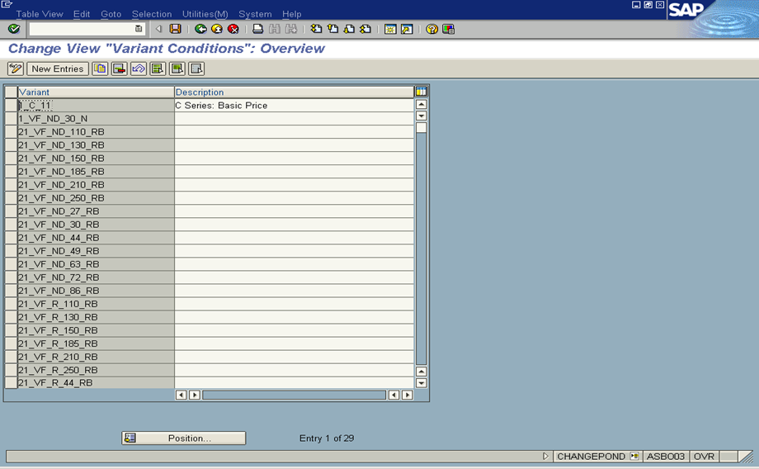Open the System menu
The height and width of the screenshot is (469, 759).
[x=255, y=14]
